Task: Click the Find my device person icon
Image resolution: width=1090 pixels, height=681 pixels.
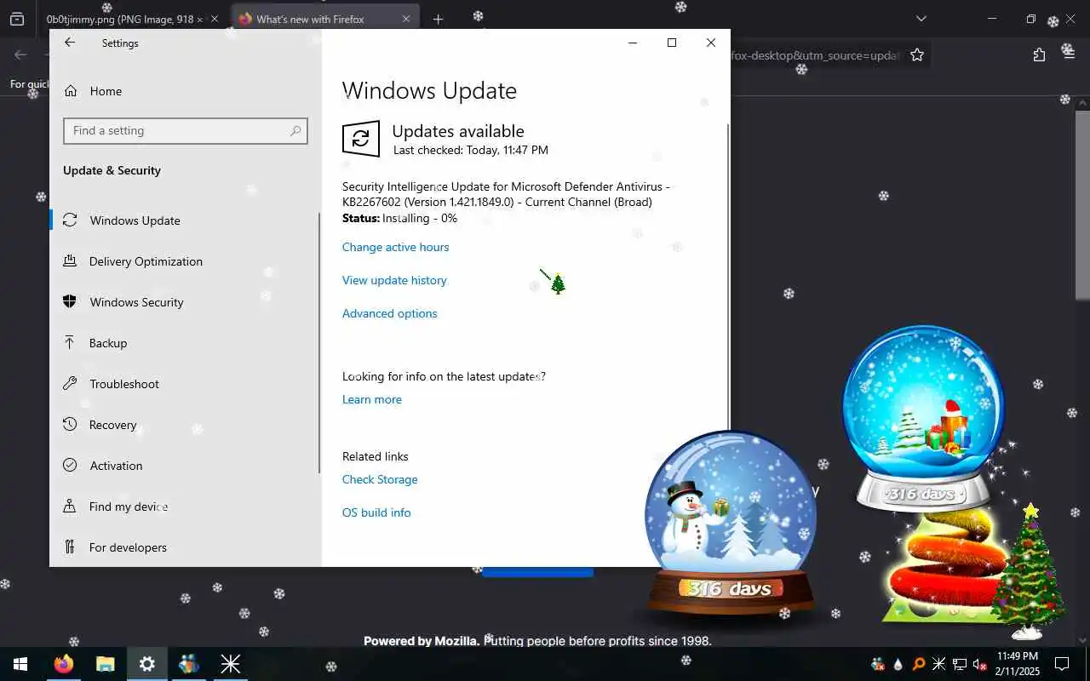Action: coord(71,506)
